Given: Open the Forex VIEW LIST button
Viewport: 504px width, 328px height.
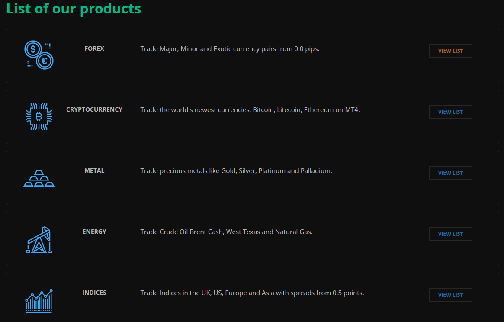Looking at the screenshot, I should pyautogui.click(x=450, y=51).
